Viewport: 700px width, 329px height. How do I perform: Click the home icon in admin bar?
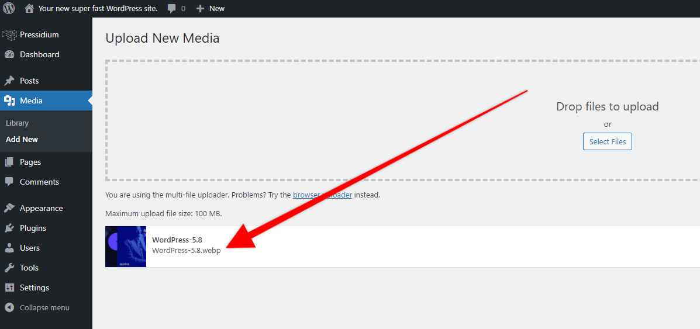29,8
